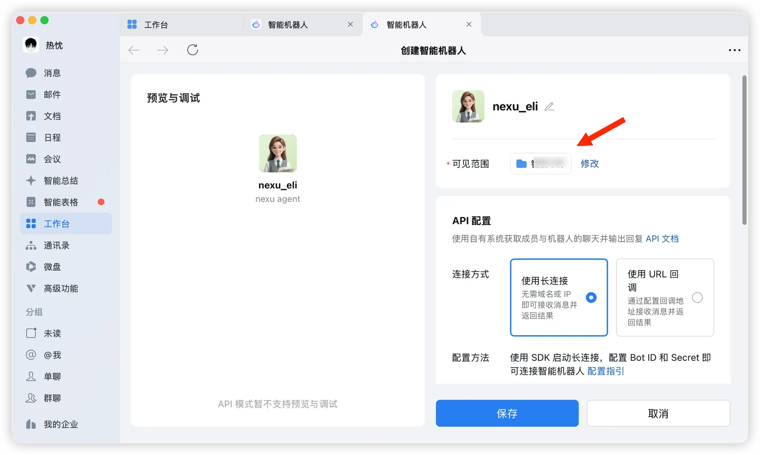Select the 使用 URL 回调 radio option
Image resolution: width=760 pixels, height=455 pixels.
pyautogui.click(x=697, y=298)
